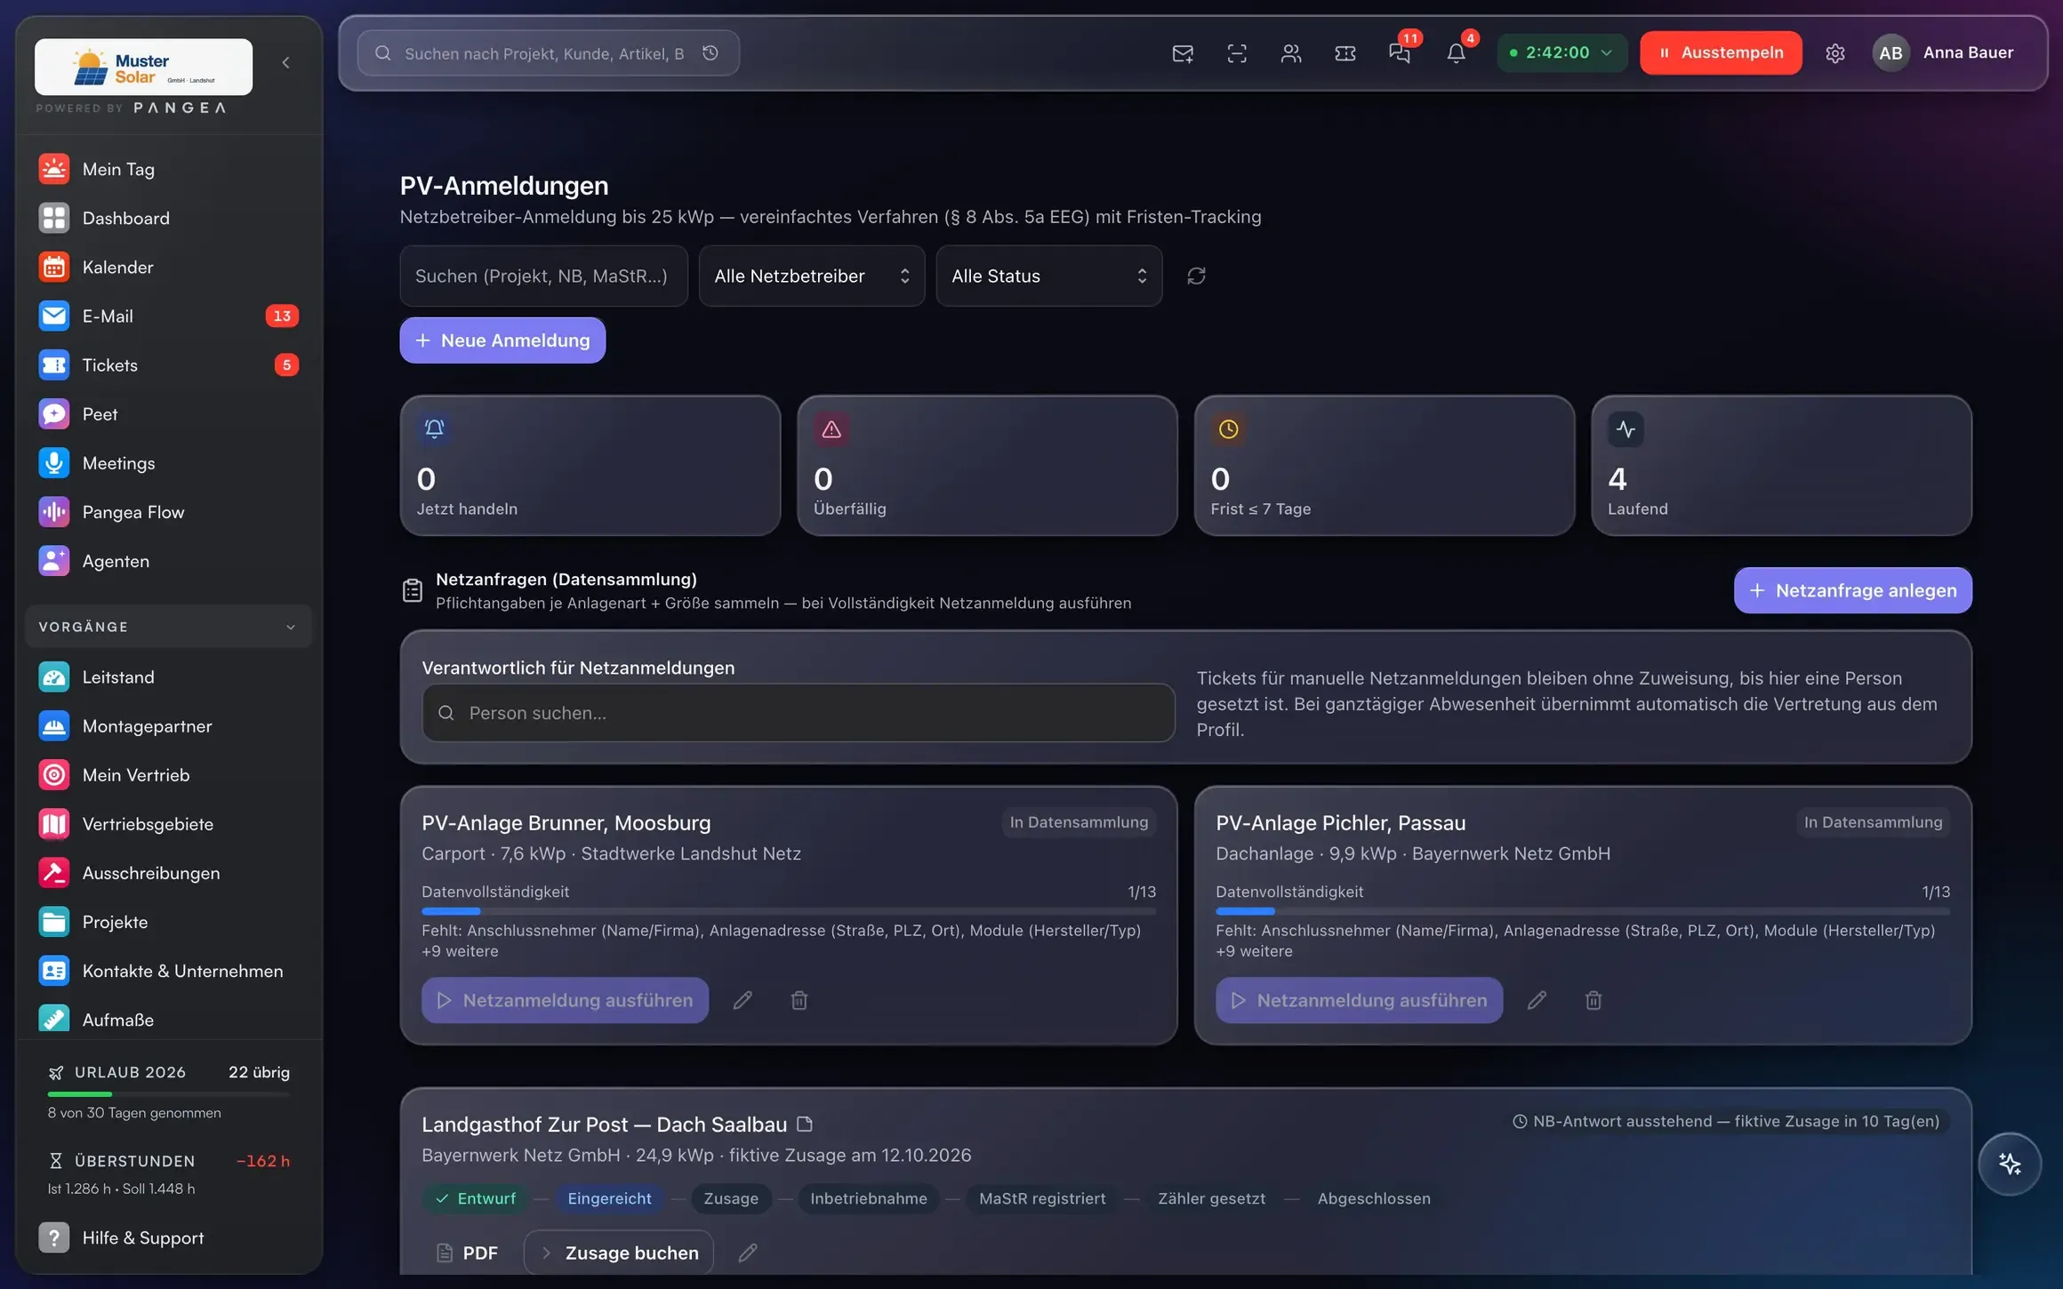Screen dimensions: 2063x1289
Task: Collapse the sidebar with the chevron
Action: click(285, 62)
